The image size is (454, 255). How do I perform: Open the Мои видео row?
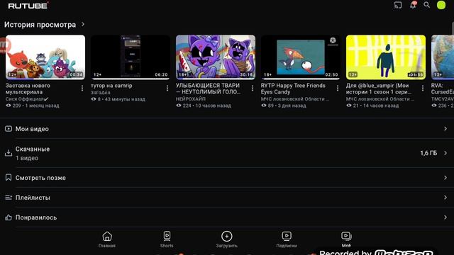click(227, 129)
